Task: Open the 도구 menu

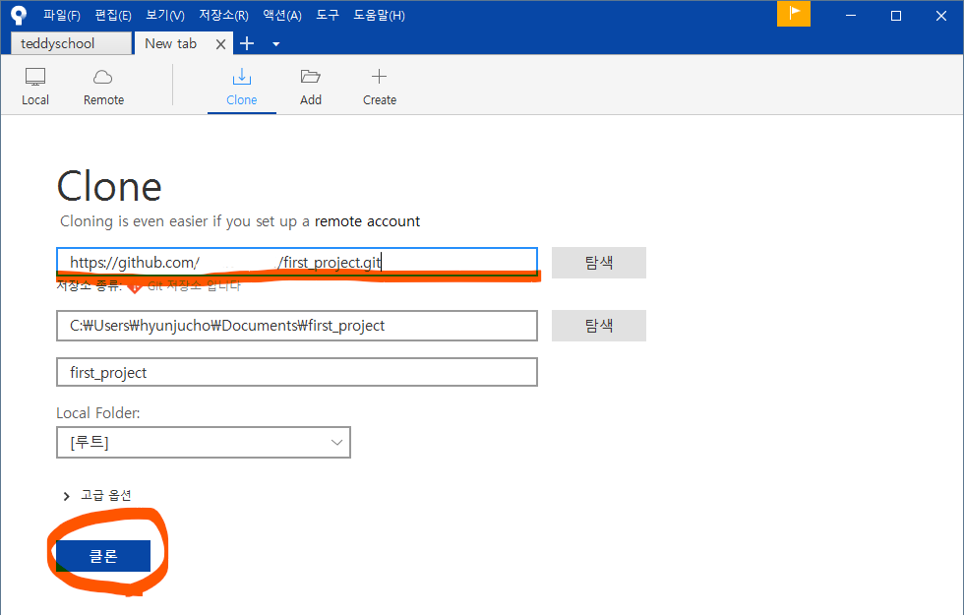Action: coord(328,16)
